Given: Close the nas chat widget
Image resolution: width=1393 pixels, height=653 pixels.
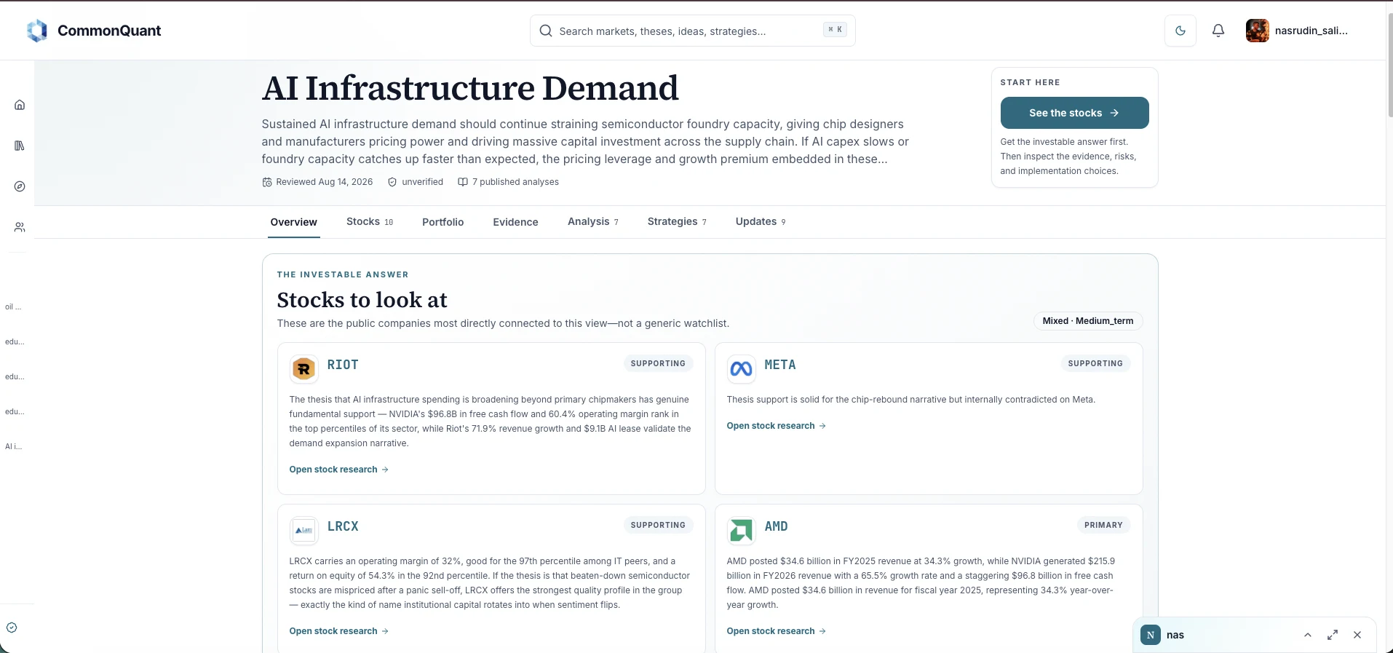Looking at the screenshot, I should coord(1357,635).
